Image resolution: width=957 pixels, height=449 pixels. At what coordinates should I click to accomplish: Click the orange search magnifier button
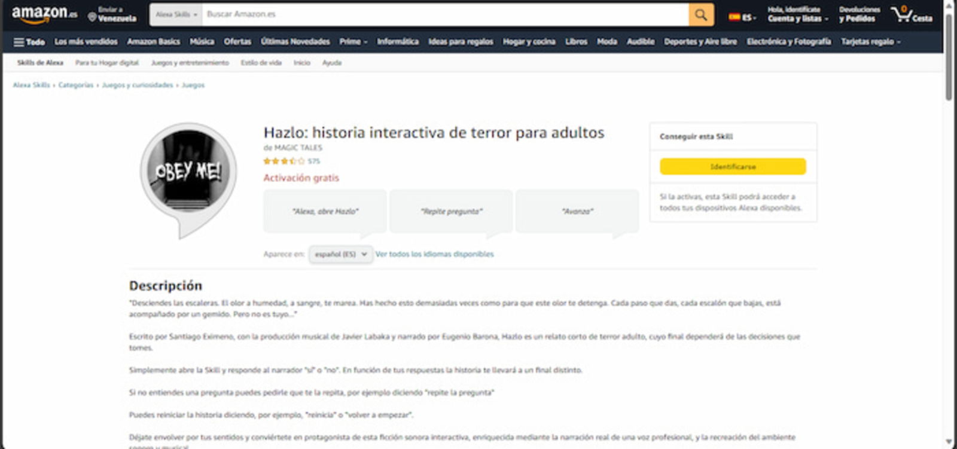pos(701,14)
